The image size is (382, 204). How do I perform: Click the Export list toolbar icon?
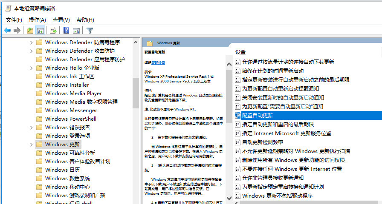53,30
